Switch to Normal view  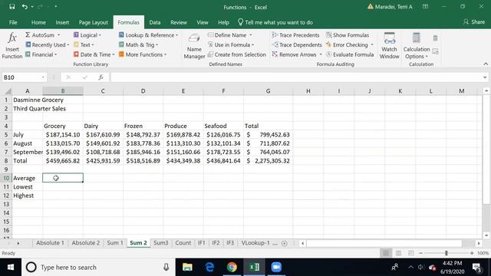pyautogui.click(x=386, y=253)
